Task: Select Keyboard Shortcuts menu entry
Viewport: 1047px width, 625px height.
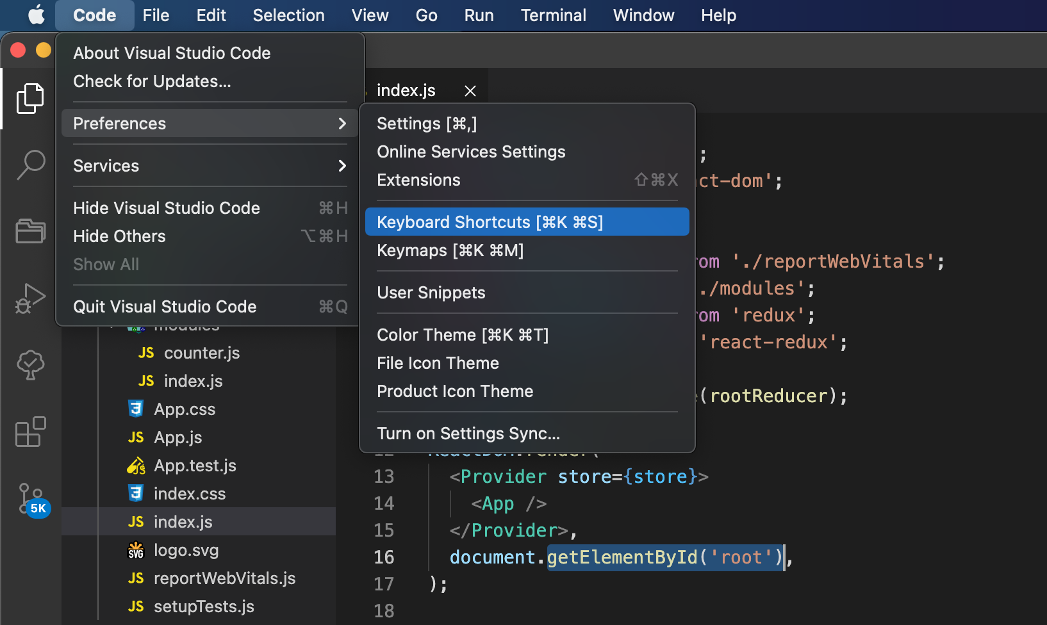Action: point(527,222)
